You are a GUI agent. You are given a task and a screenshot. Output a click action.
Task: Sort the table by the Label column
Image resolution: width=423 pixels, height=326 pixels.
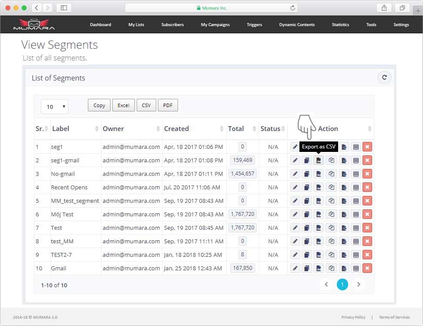pos(60,129)
